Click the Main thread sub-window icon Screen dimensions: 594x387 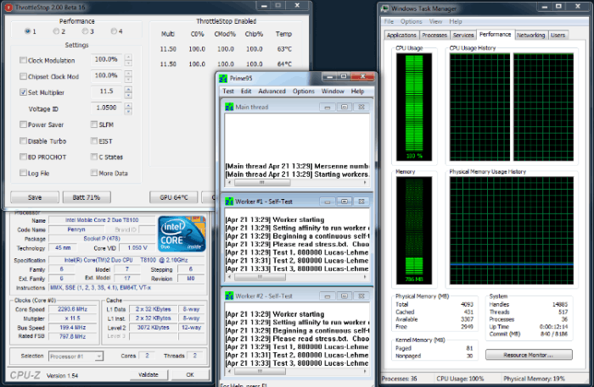click(229, 107)
